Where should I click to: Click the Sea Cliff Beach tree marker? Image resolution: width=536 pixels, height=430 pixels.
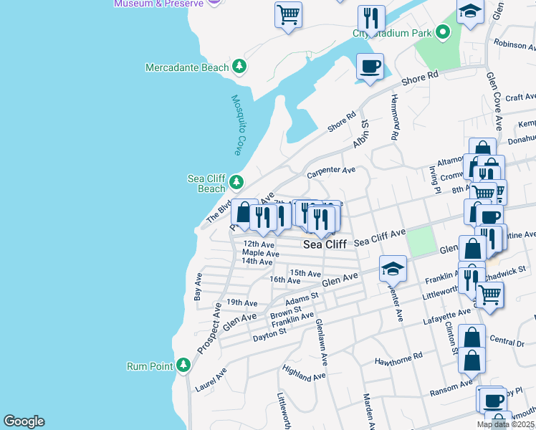[x=236, y=182]
